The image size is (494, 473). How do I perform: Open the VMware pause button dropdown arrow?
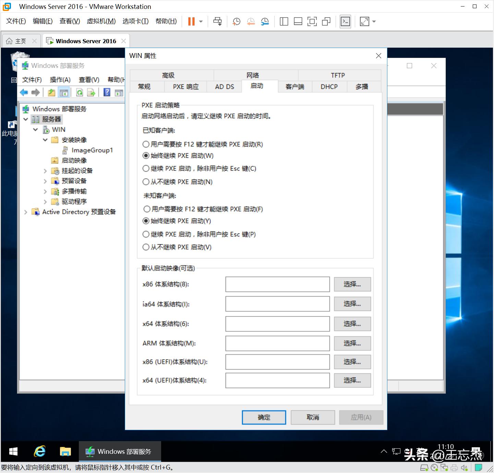pyautogui.click(x=201, y=21)
